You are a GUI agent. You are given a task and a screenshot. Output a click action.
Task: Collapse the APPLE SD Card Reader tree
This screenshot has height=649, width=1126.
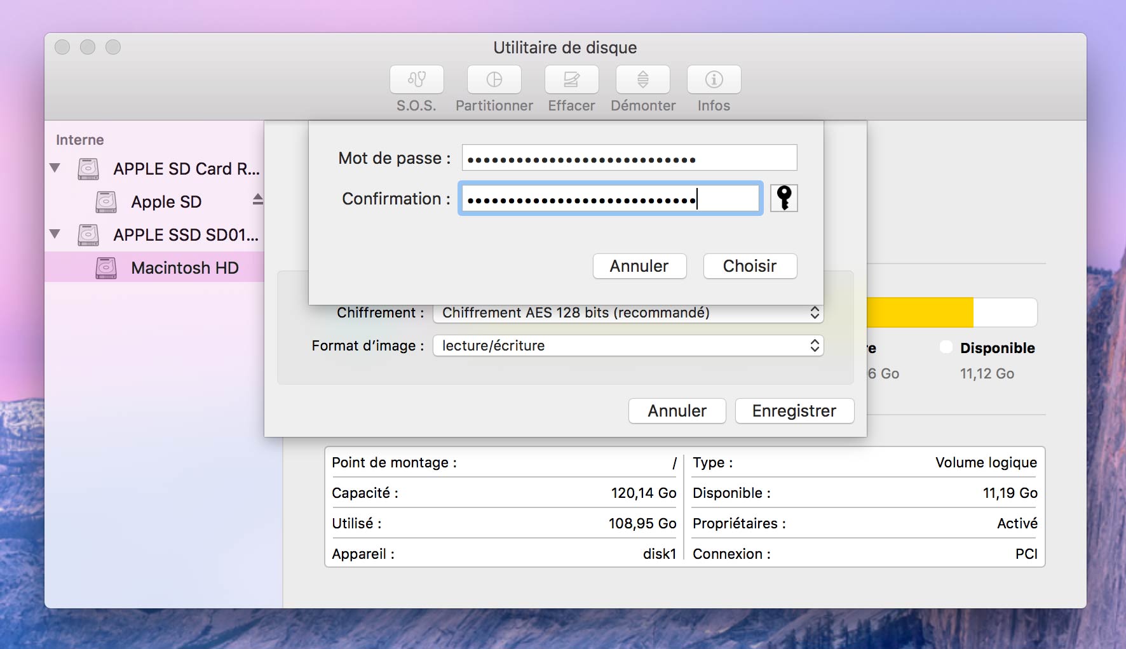[55, 168]
